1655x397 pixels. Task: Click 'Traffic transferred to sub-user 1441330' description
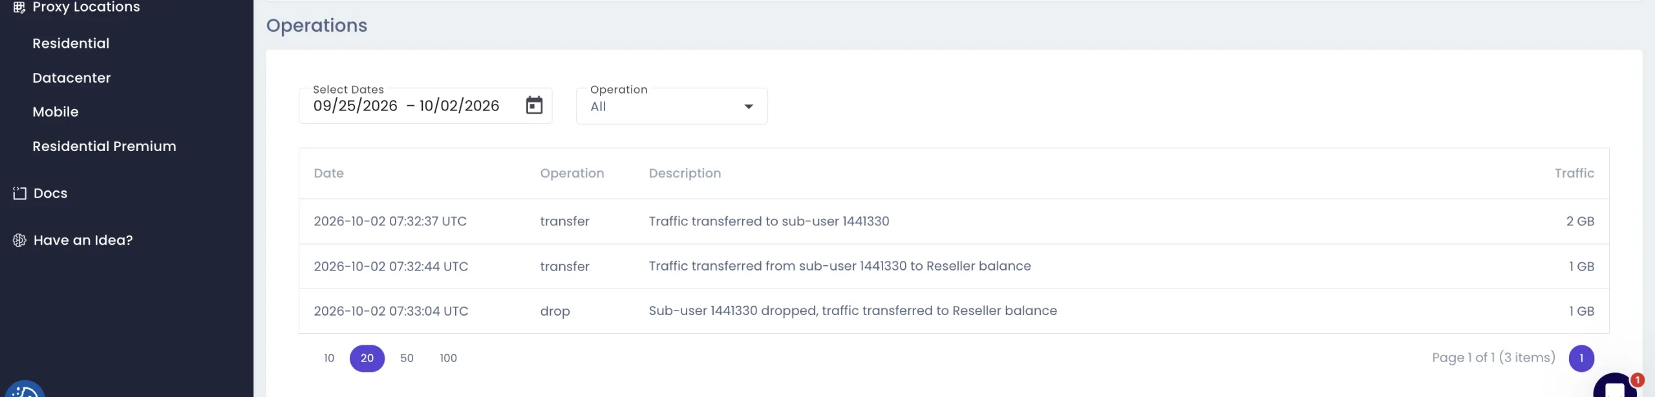[x=769, y=221]
